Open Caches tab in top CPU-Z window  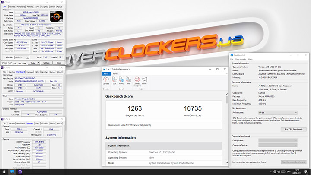(x=12, y=7)
